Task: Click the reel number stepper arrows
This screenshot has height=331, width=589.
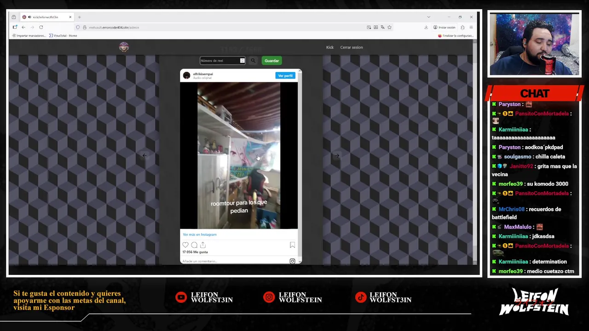Action: click(x=242, y=61)
